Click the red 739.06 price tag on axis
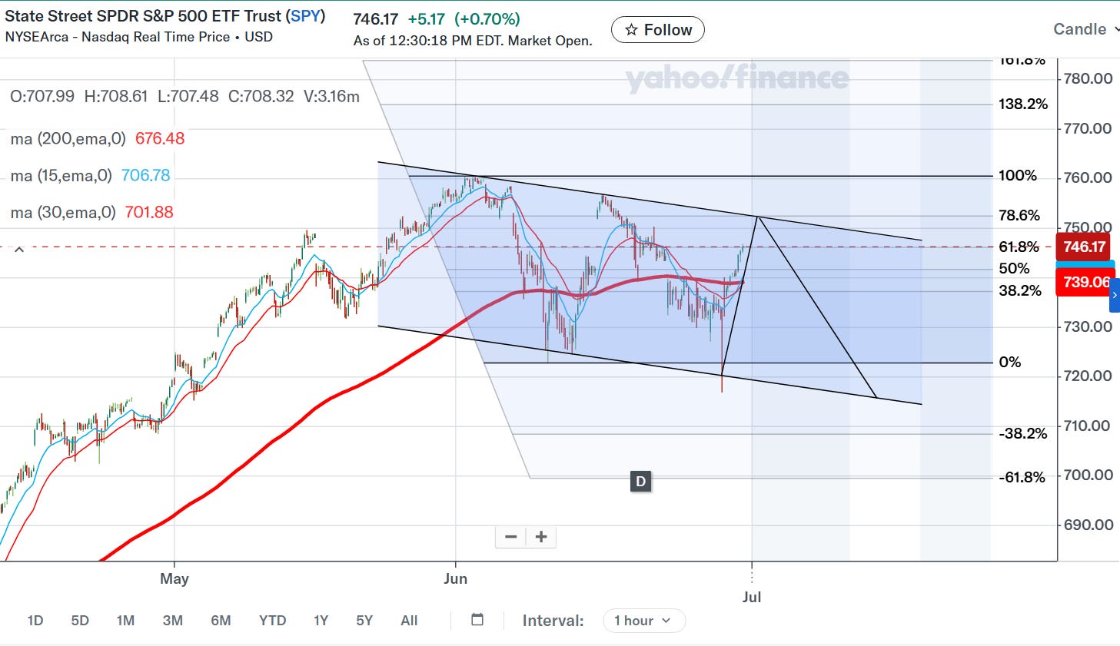 [1085, 282]
